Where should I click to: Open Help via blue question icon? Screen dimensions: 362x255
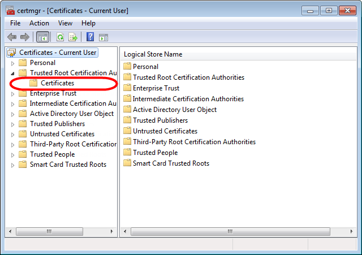90,37
